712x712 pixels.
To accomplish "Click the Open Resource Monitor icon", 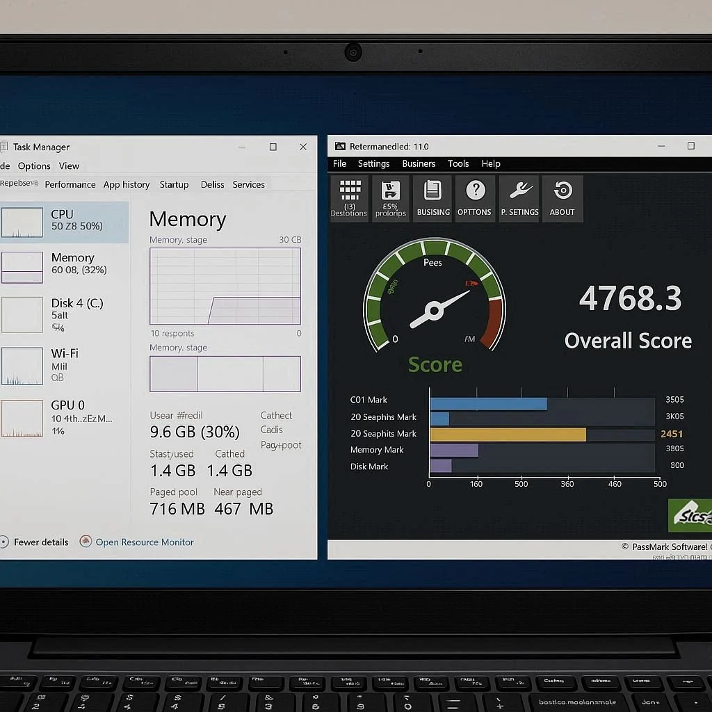I will coord(86,542).
